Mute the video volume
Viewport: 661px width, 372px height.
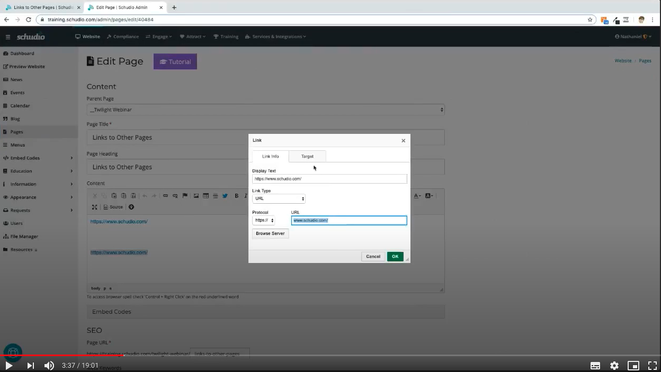tap(49, 365)
